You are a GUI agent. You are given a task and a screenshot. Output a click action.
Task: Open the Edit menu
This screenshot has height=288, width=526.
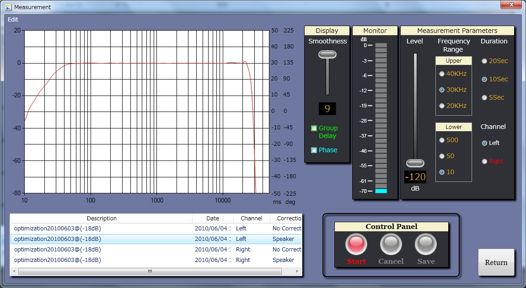click(13, 20)
